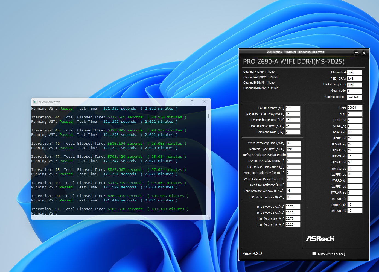The image size is (379, 272).
Task: Click the Write Recovery Time (tWR) field
Action: tap(294, 143)
